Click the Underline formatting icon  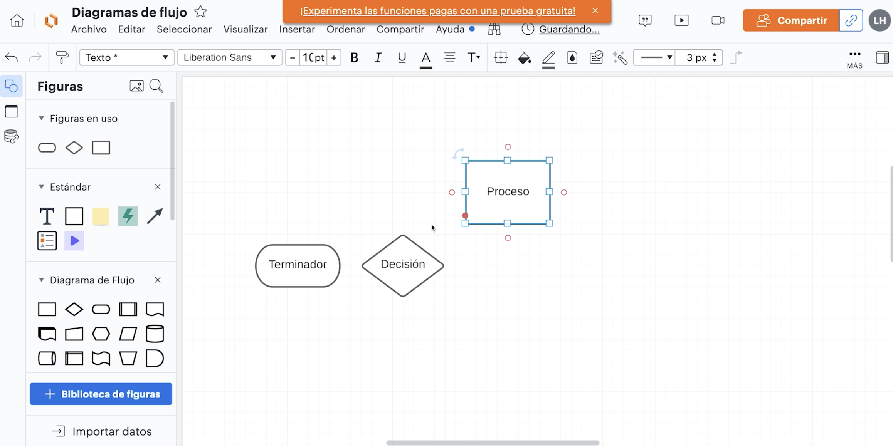point(402,57)
